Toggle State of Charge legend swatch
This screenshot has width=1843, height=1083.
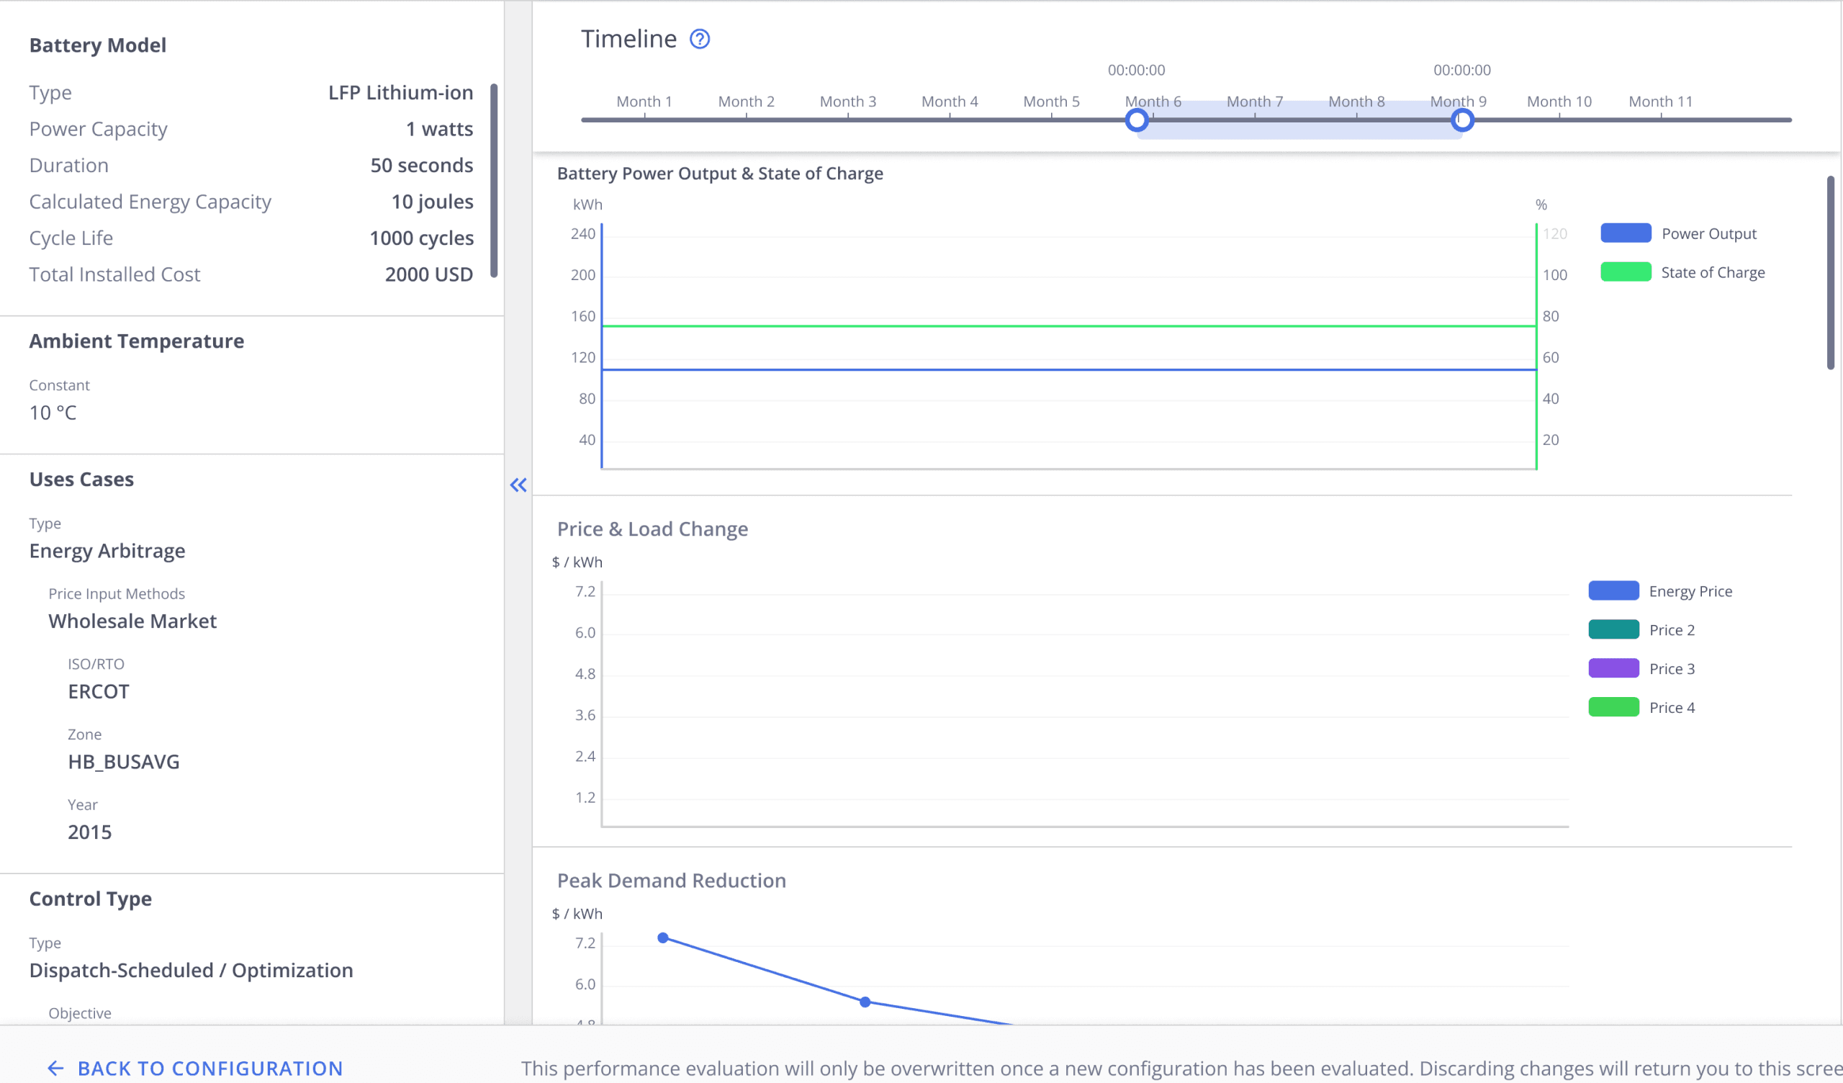tap(1626, 272)
